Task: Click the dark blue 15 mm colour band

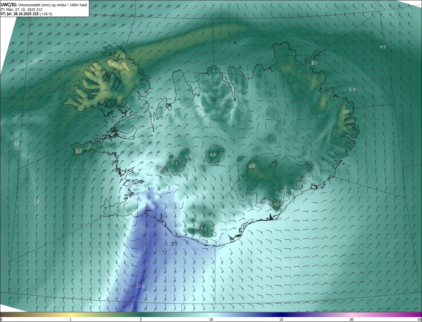Action: 281,314
